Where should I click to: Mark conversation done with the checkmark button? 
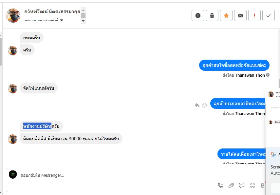(x=269, y=15)
